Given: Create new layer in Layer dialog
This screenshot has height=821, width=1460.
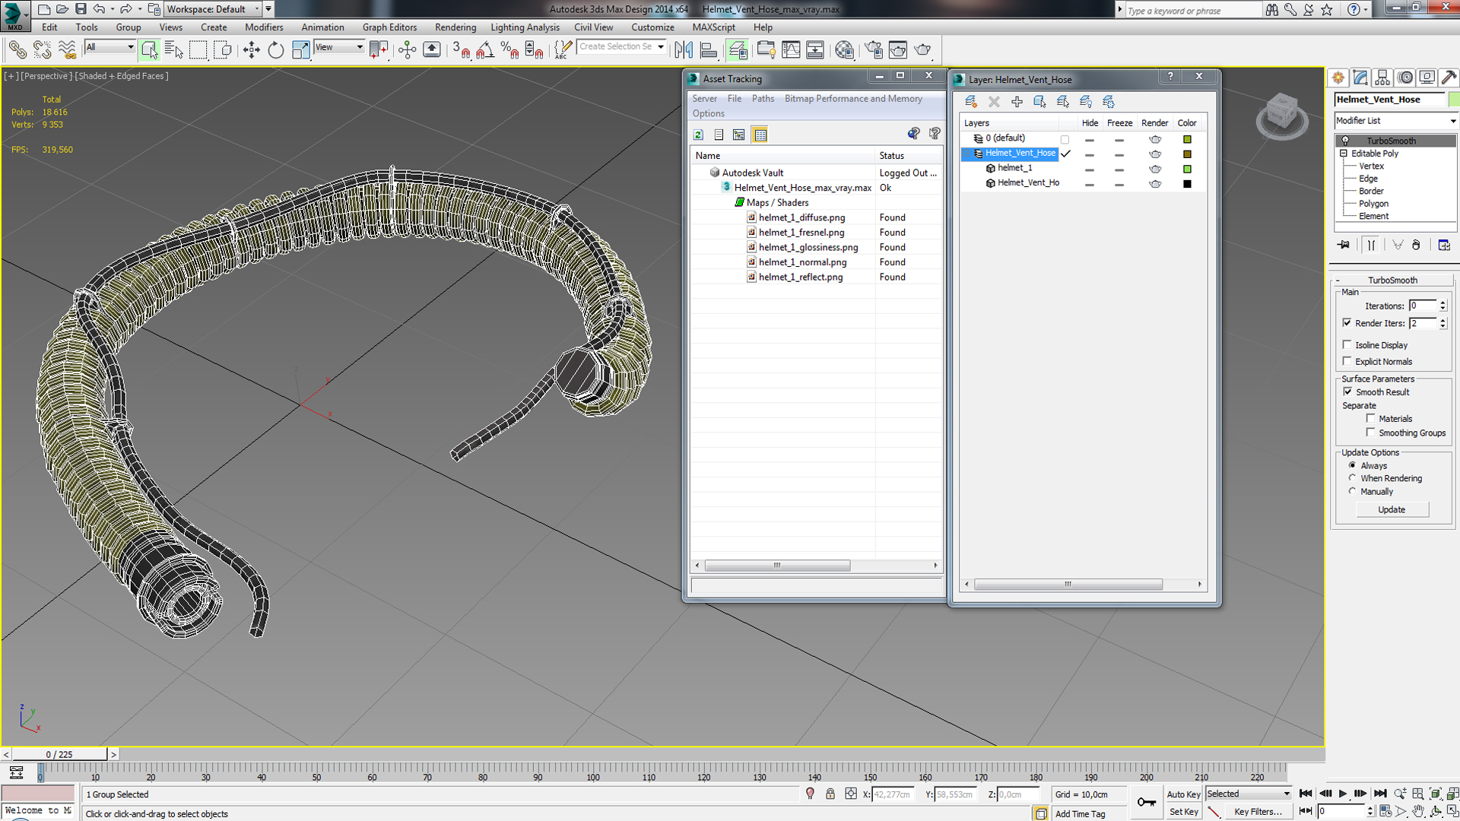Looking at the screenshot, I should 971,101.
